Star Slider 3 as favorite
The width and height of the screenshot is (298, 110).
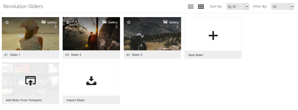129,22
